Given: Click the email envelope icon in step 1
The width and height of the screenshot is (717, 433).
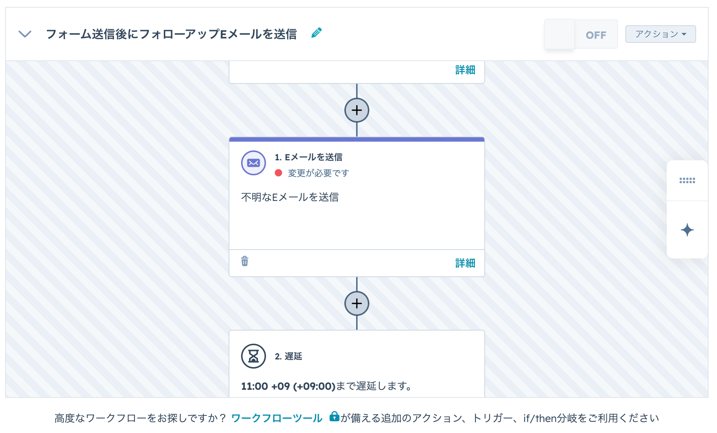Looking at the screenshot, I should pos(254,163).
